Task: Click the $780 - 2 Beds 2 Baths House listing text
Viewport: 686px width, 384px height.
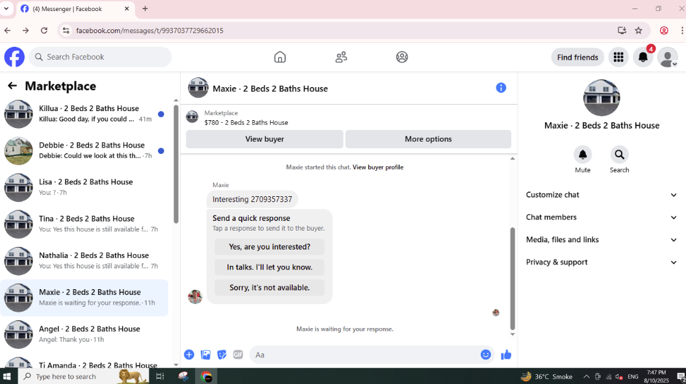Action: pos(246,122)
